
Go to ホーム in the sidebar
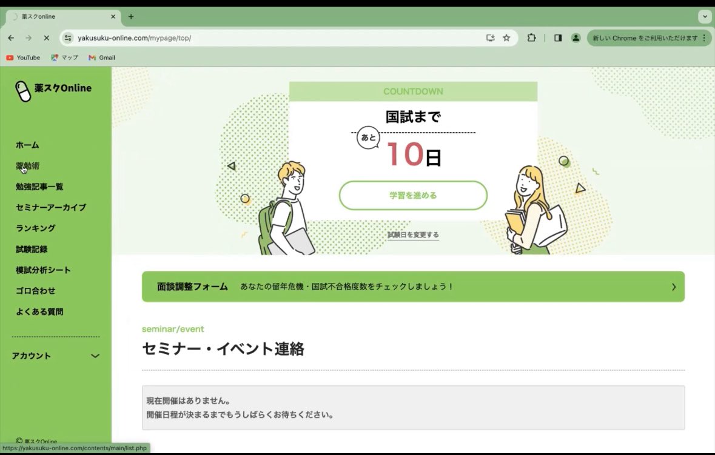27,145
